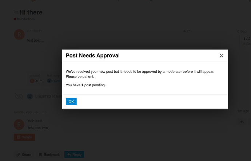251x161 pixels.
Task: Click the bookmark icon on the Bookmark button
Action: click(40, 154)
